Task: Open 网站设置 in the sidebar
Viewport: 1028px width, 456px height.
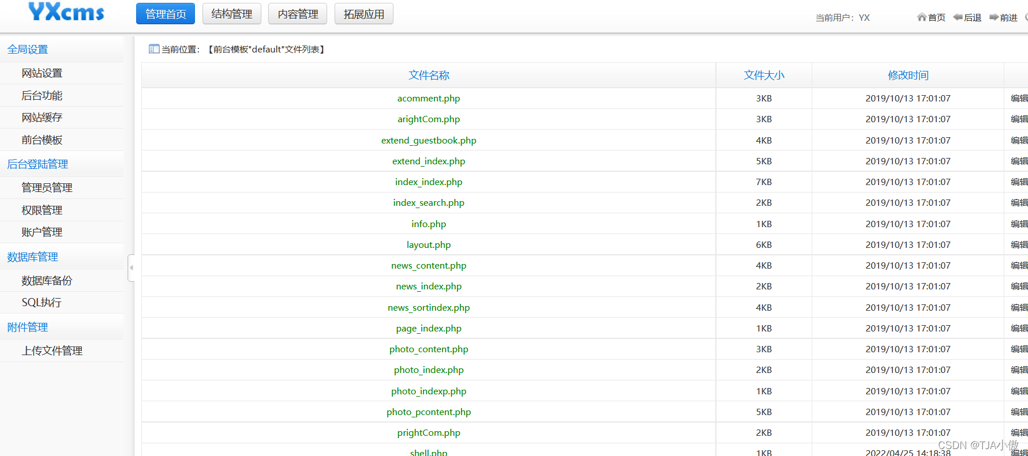Action: pyautogui.click(x=42, y=73)
